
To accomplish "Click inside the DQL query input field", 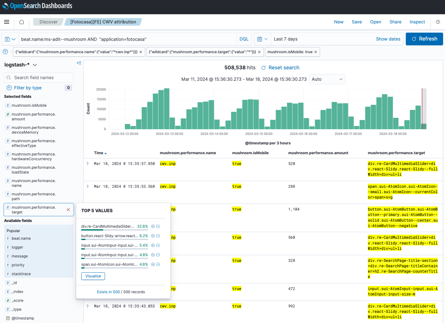I will (x=127, y=39).
